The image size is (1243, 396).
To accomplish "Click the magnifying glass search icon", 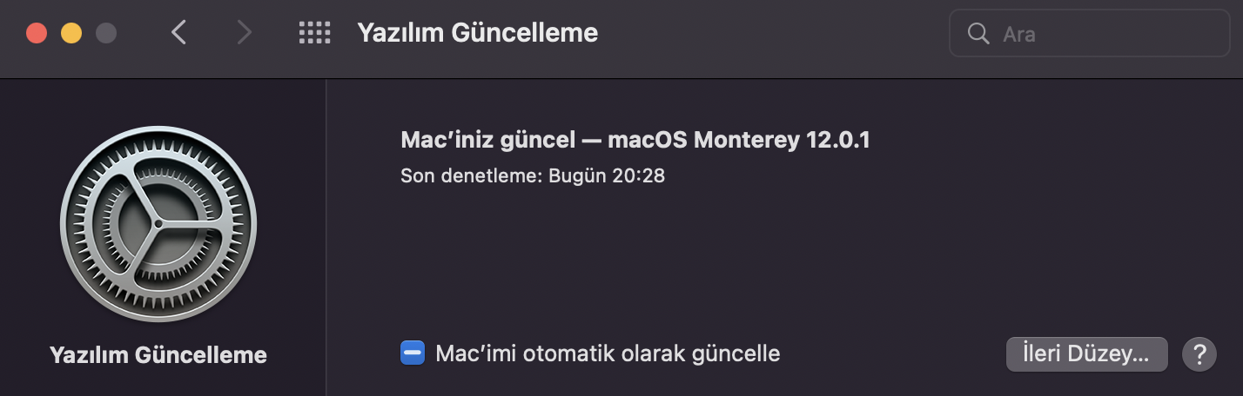I will tap(978, 34).
